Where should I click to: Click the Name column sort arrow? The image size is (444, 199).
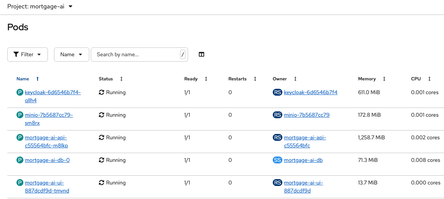38,79
